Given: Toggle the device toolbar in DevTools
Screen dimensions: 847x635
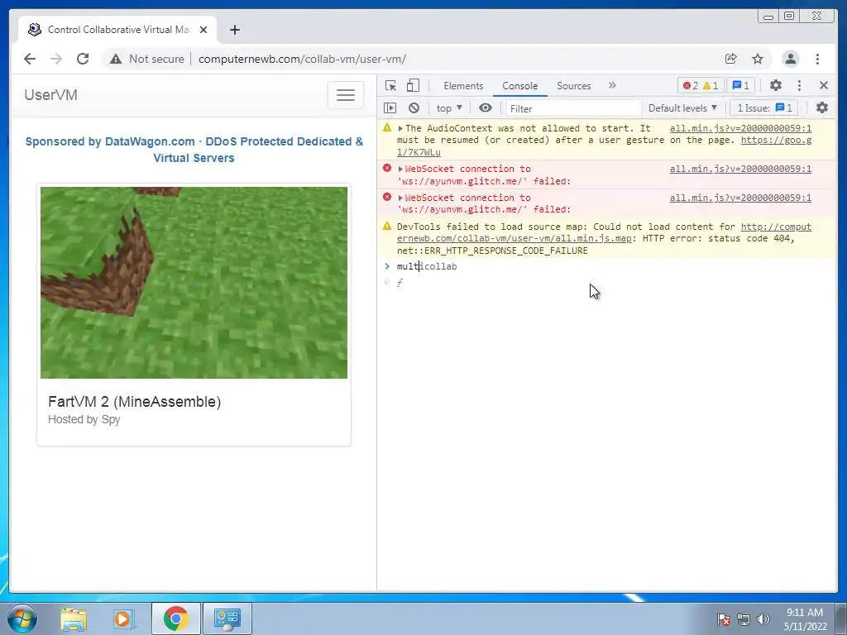Looking at the screenshot, I should tap(414, 85).
